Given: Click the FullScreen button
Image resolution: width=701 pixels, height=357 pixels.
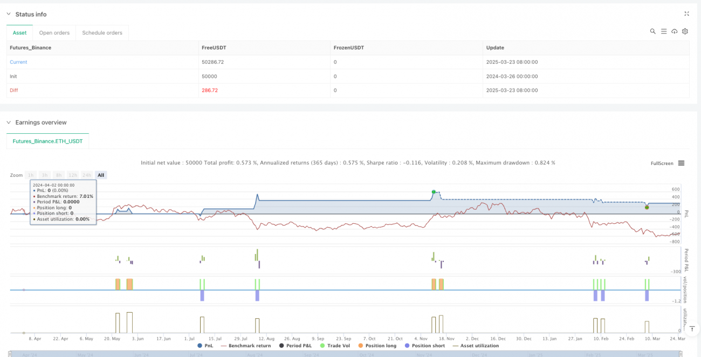Looking at the screenshot, I should 662,163.
